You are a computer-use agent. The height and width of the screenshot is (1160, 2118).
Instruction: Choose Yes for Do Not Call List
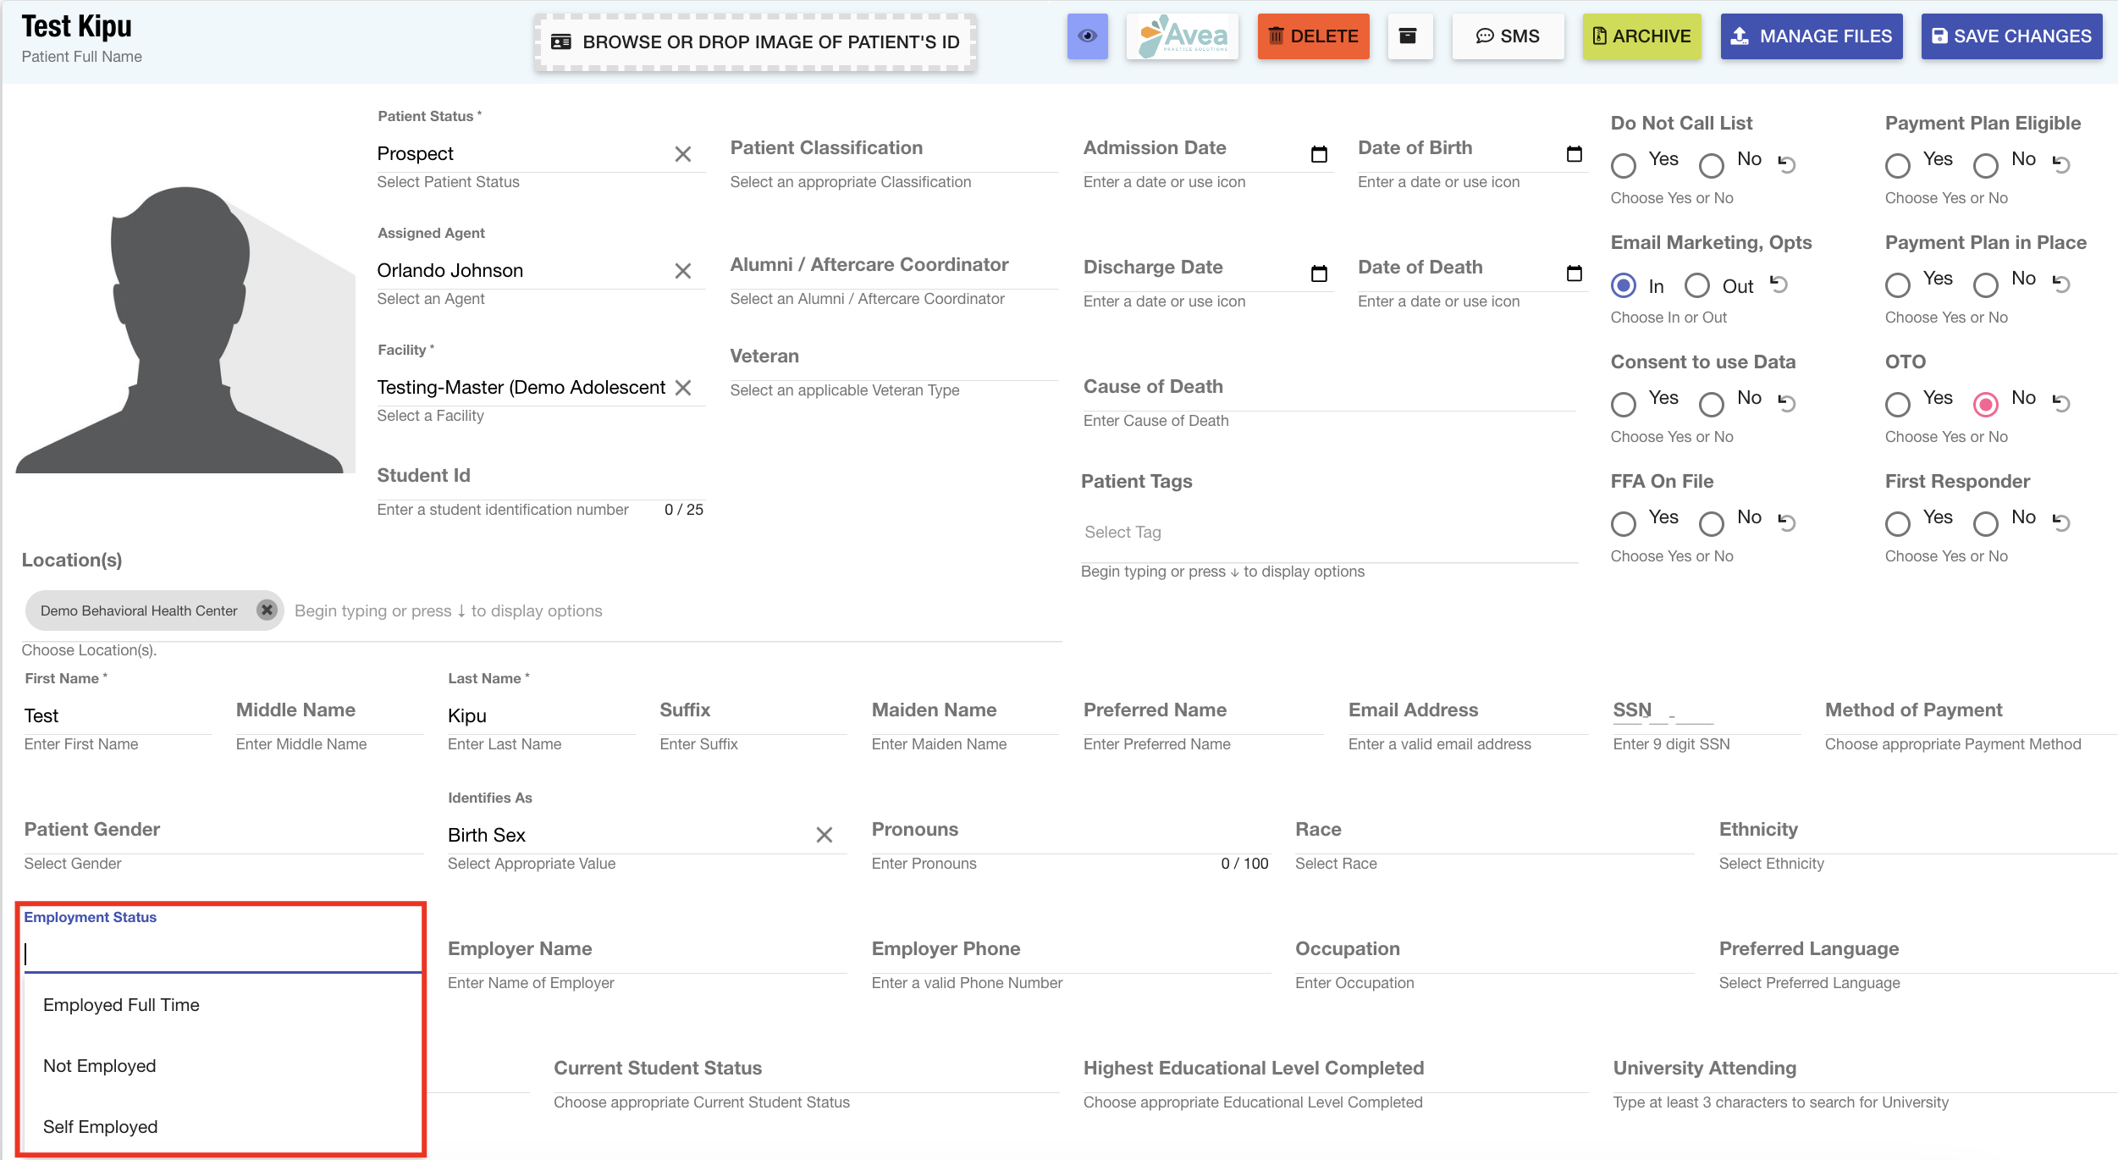pos(1623,165)
